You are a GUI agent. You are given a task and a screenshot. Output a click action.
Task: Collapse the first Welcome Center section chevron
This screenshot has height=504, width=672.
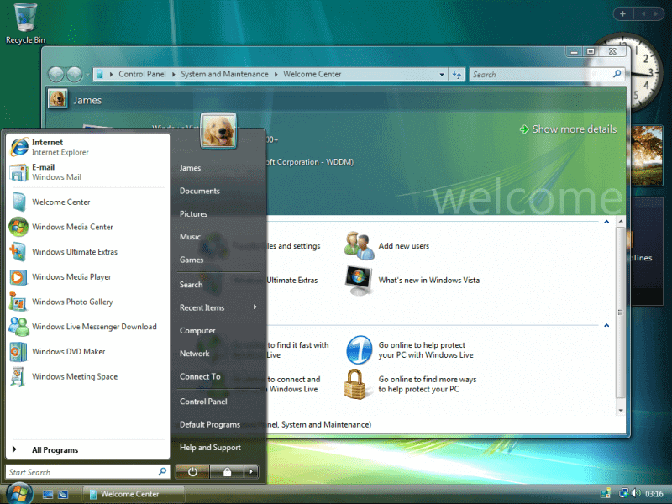(606, 222)
